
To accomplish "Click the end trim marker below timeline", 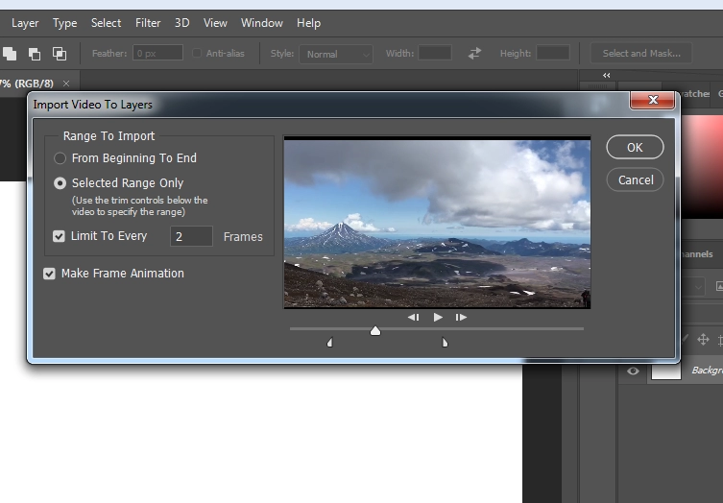I will [x=445, y=342].
